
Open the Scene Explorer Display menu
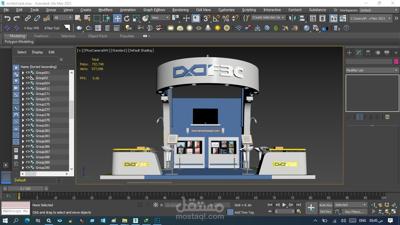37,52
